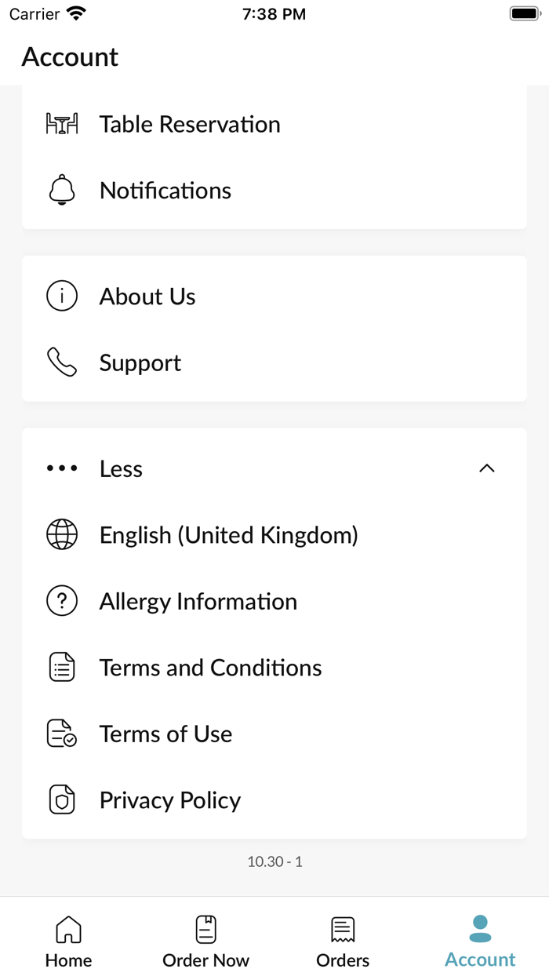Tap the Notifications bell icon

point(62,190)
